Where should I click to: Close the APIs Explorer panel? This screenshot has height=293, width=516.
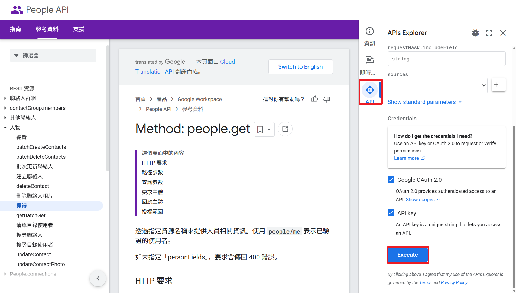[x=503, y=33]
